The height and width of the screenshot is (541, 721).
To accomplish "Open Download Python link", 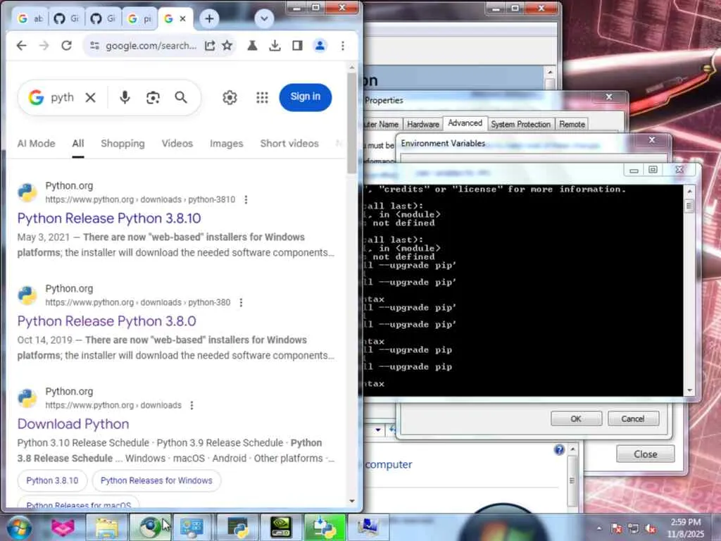I will point(73,423).
